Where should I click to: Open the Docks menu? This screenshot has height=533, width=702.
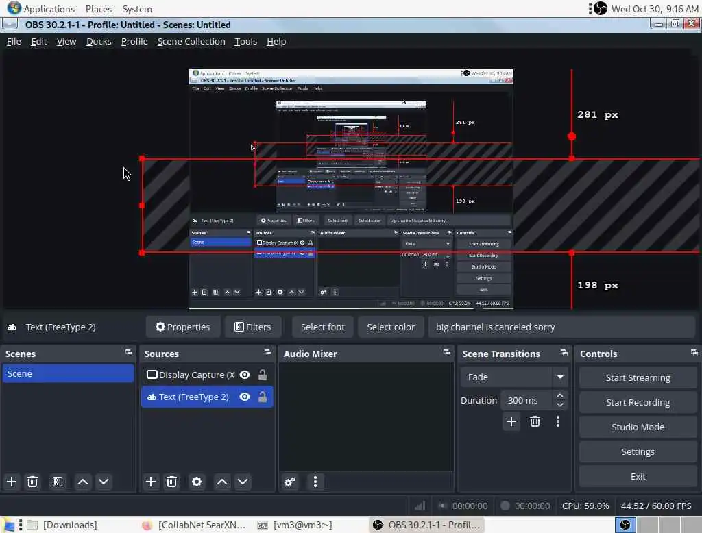[x=99, y=42]
